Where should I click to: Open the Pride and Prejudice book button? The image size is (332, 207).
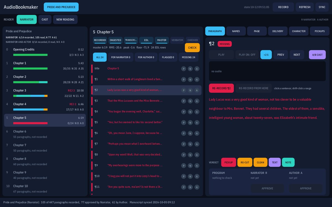pos(61,7)
